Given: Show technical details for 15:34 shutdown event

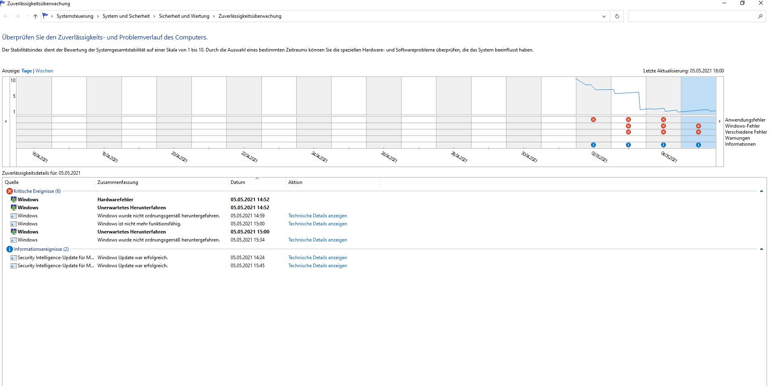Looking at the screenshot, I should (x=318, y=240).
